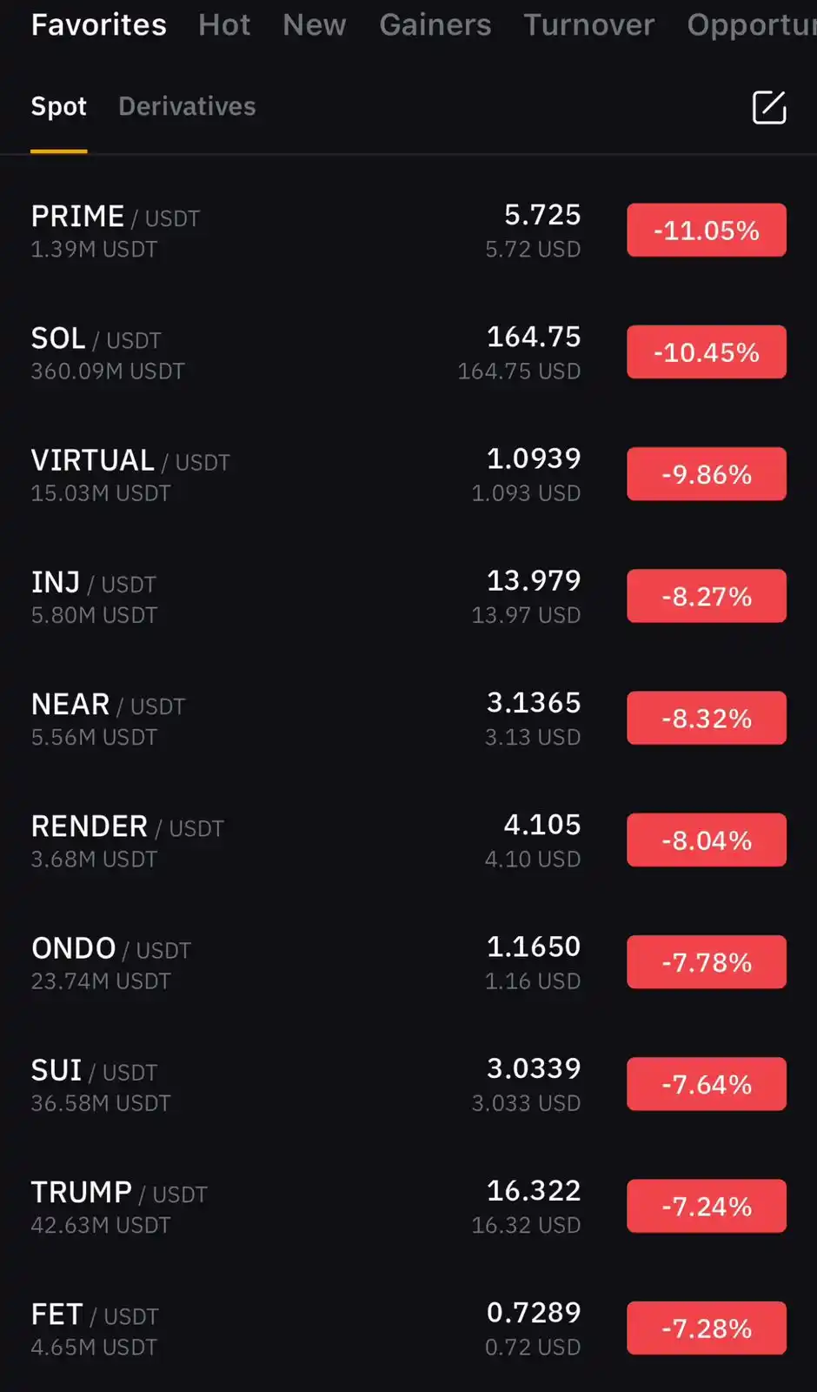This screenshot has height=1392, width=817.
Task: Tap the -9.86% change badge for VIRTUAL
Action: coord(707,474)
